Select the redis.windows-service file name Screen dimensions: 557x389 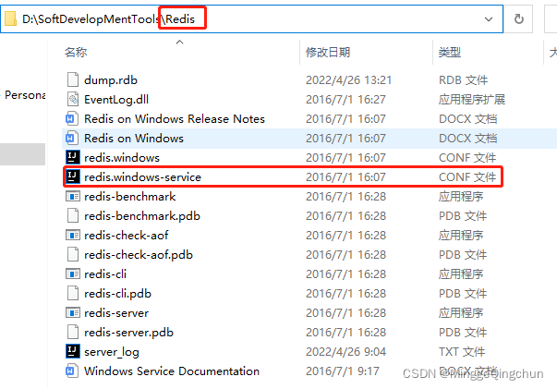pyautogui.click(x=143, y=176)
